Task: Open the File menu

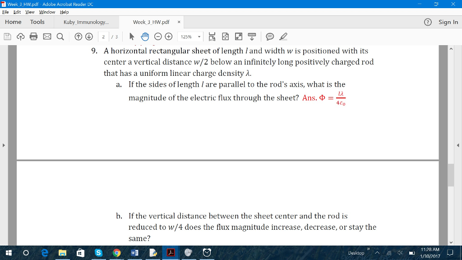Action: (x=5, y=12)
